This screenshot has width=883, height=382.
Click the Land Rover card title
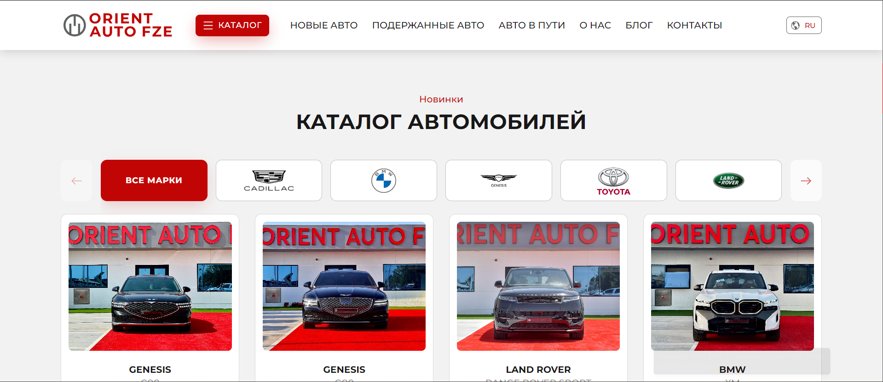[x=538, y=370]
